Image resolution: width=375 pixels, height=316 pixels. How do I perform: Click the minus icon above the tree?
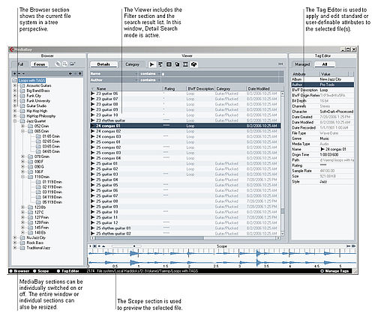click(19, 73)
